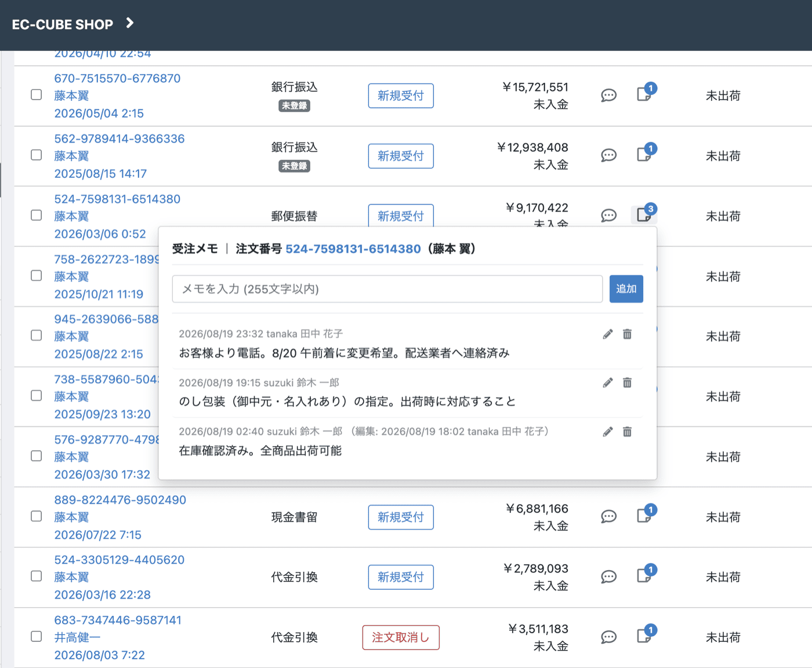Viewport: 812px width, 668px height.
Task: Select checkbox for order 683-7347446-9587141
Action: pos(37,636)
